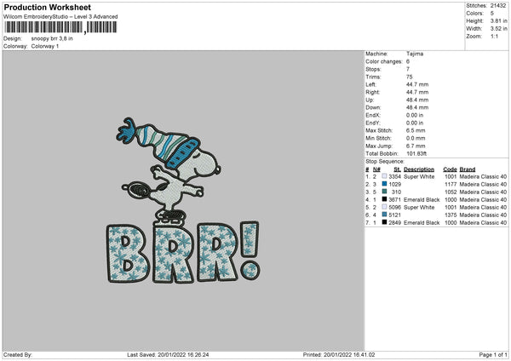511x361 pixels.
Task: Click the 'Description' column header
Action: click(419, 169)
